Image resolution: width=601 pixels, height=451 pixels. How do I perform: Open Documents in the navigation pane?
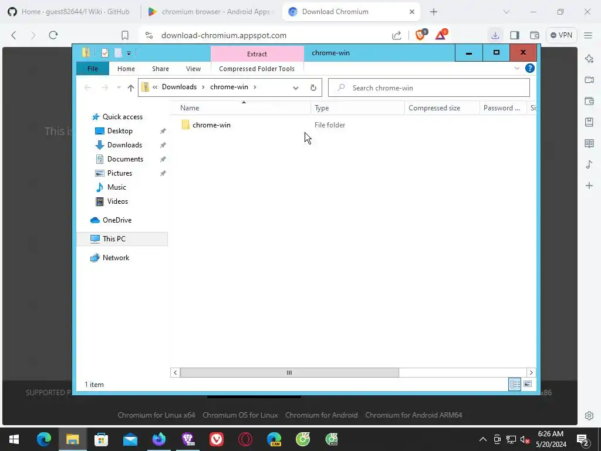pos(125,159)
